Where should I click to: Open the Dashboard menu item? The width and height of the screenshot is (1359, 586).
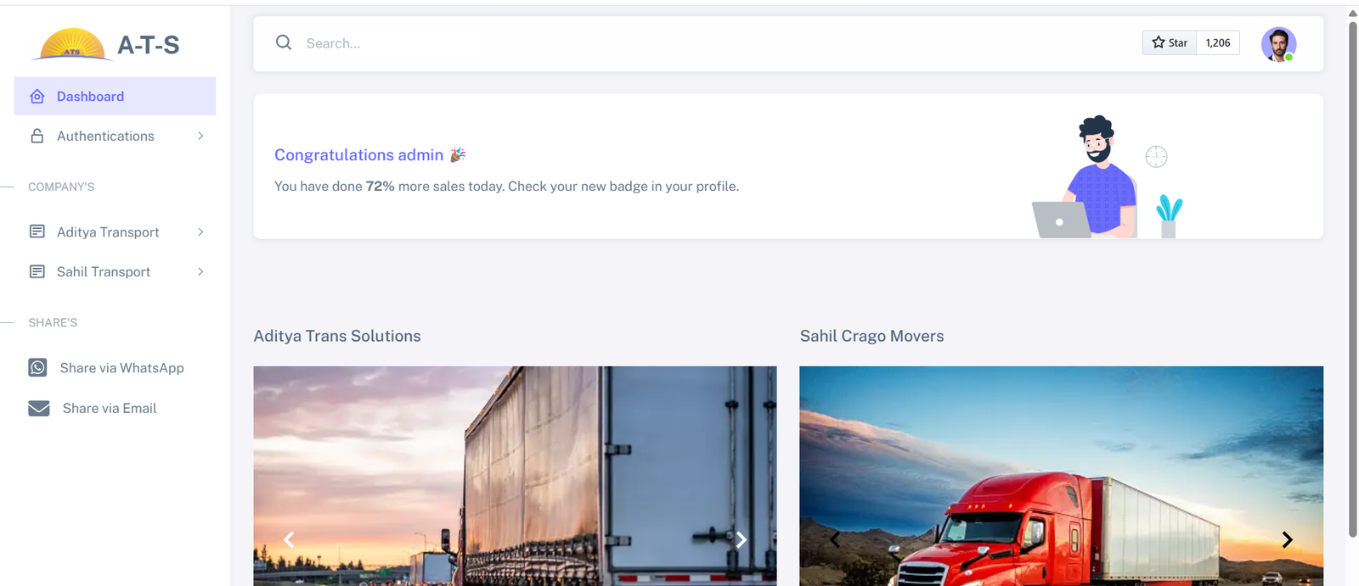pos(115,96)
